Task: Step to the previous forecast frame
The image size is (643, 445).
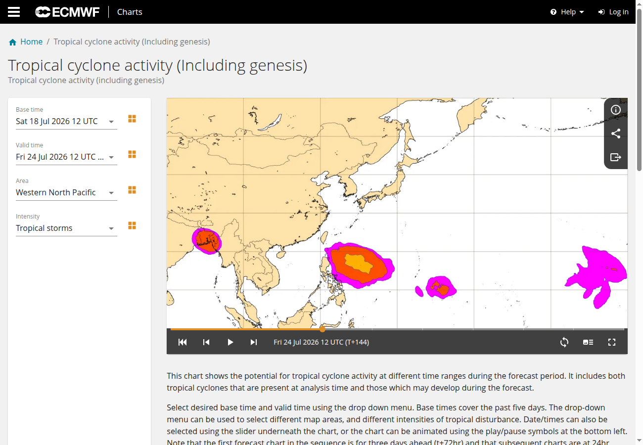Action: coord(206,342)
